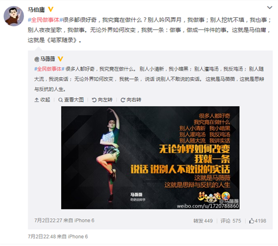Click the upward arrow collapse icon

coord(37,100)
